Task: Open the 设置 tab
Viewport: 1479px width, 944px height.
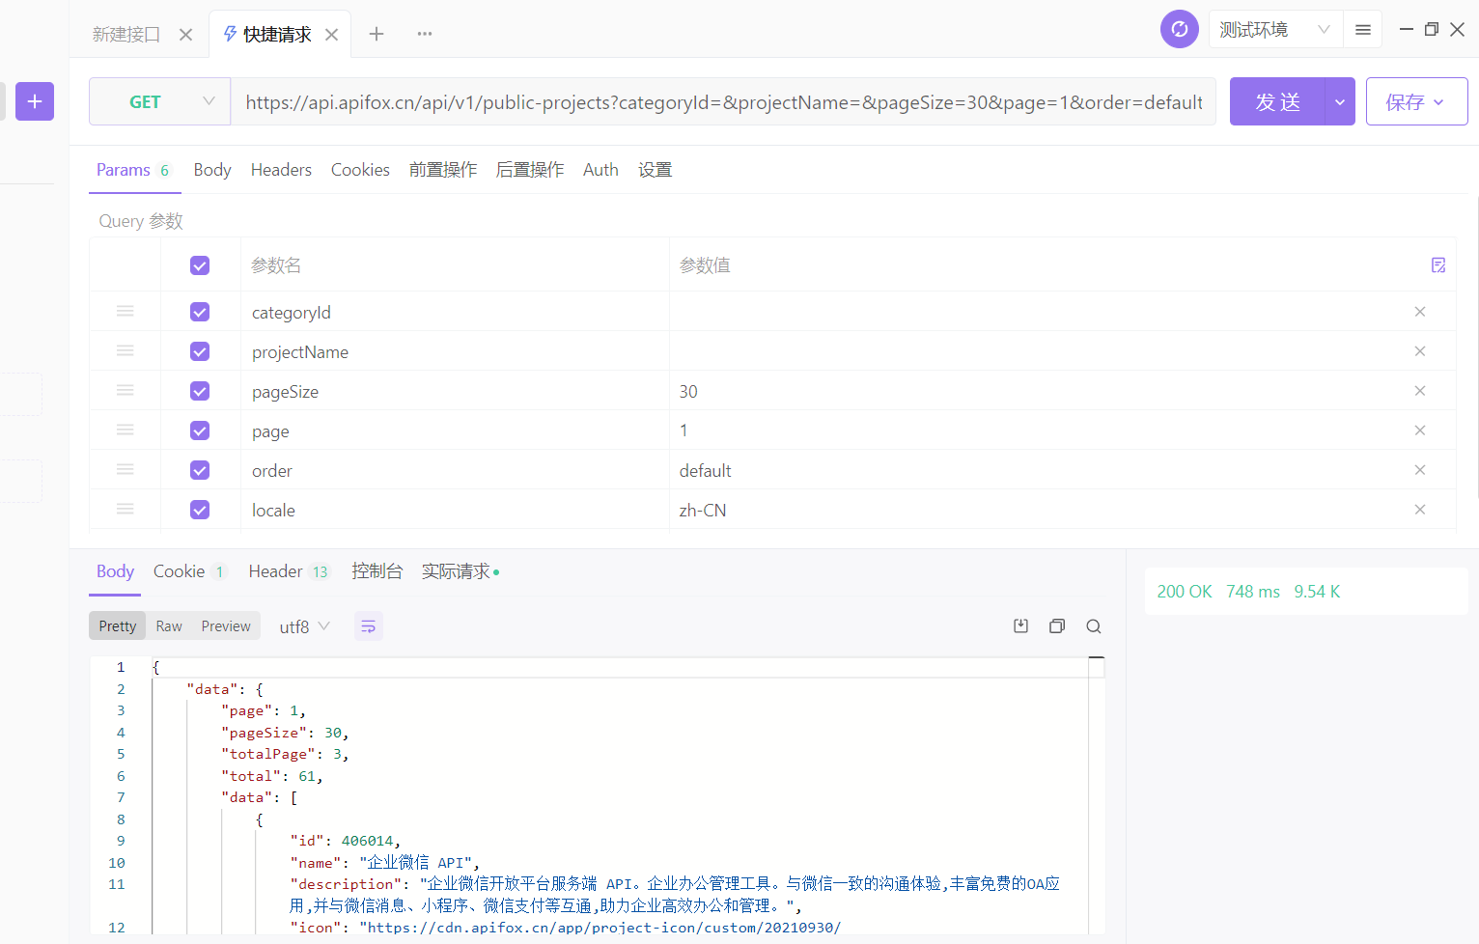Action: 655,170
